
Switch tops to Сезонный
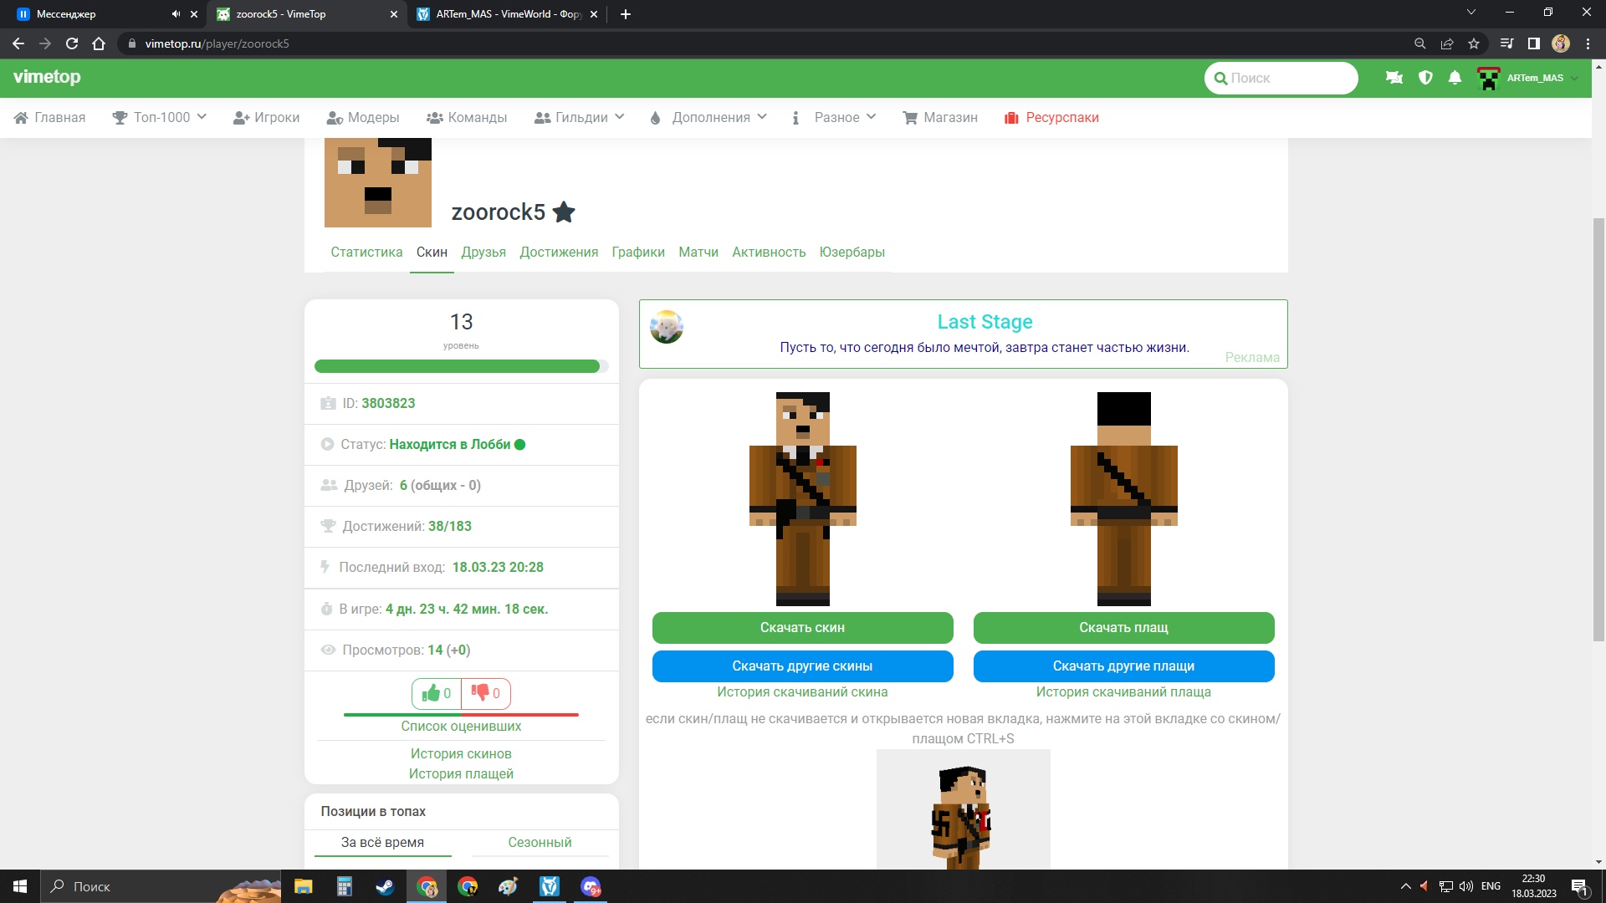point(540,842)
